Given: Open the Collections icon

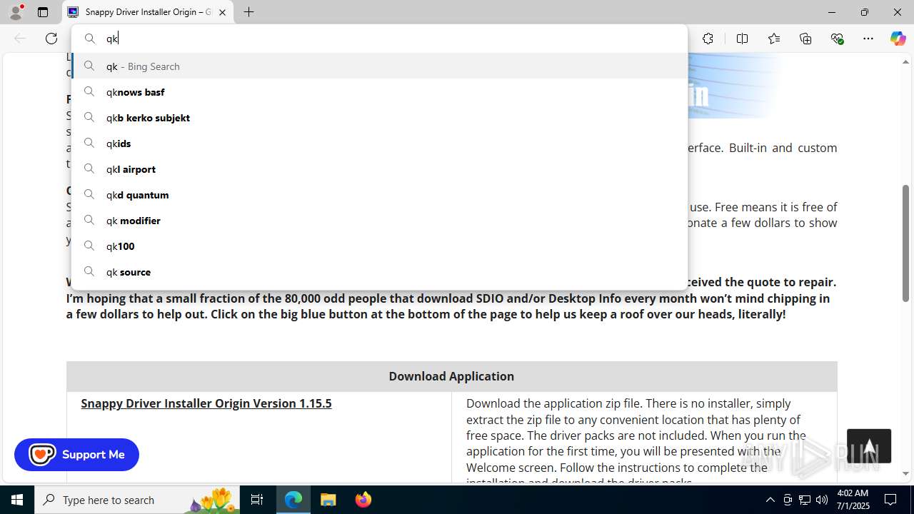Looking at the screenshot, I should [x=805, y=39].
